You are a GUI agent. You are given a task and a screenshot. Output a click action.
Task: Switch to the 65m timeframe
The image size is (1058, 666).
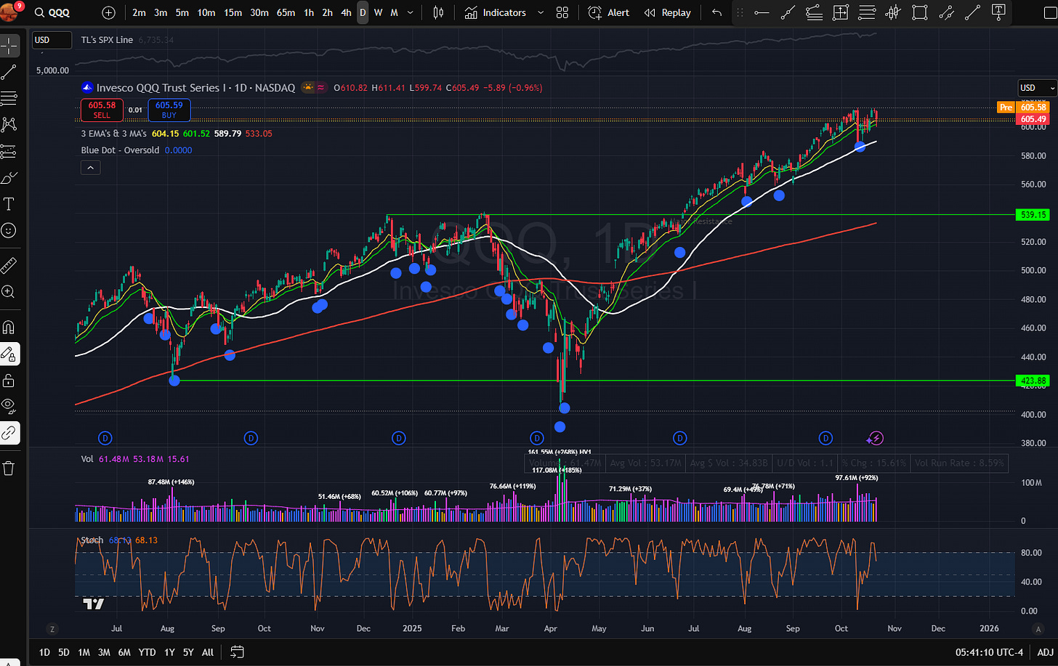tap(286, 12)
